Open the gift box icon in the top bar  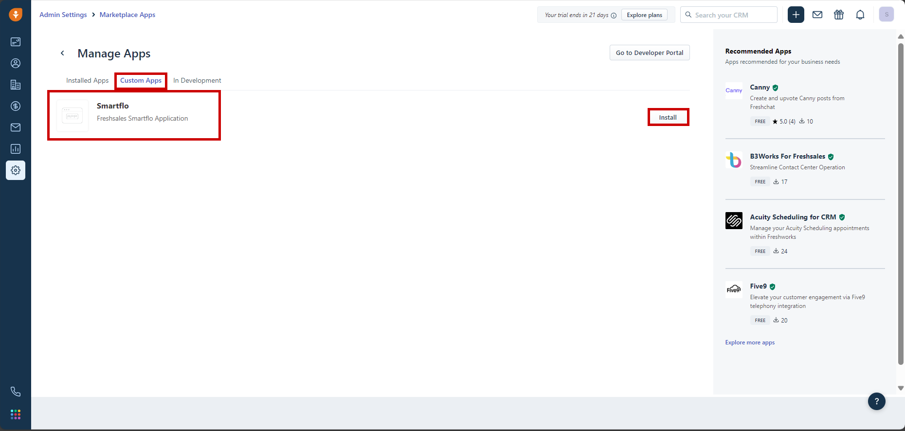click(839, 15)
